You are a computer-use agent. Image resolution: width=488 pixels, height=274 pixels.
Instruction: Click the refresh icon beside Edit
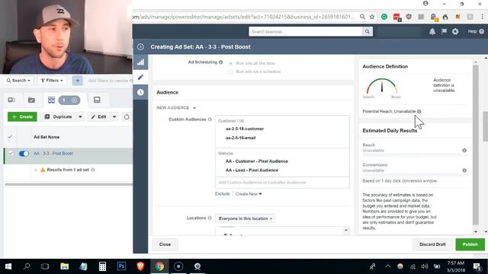pos(127,116)
